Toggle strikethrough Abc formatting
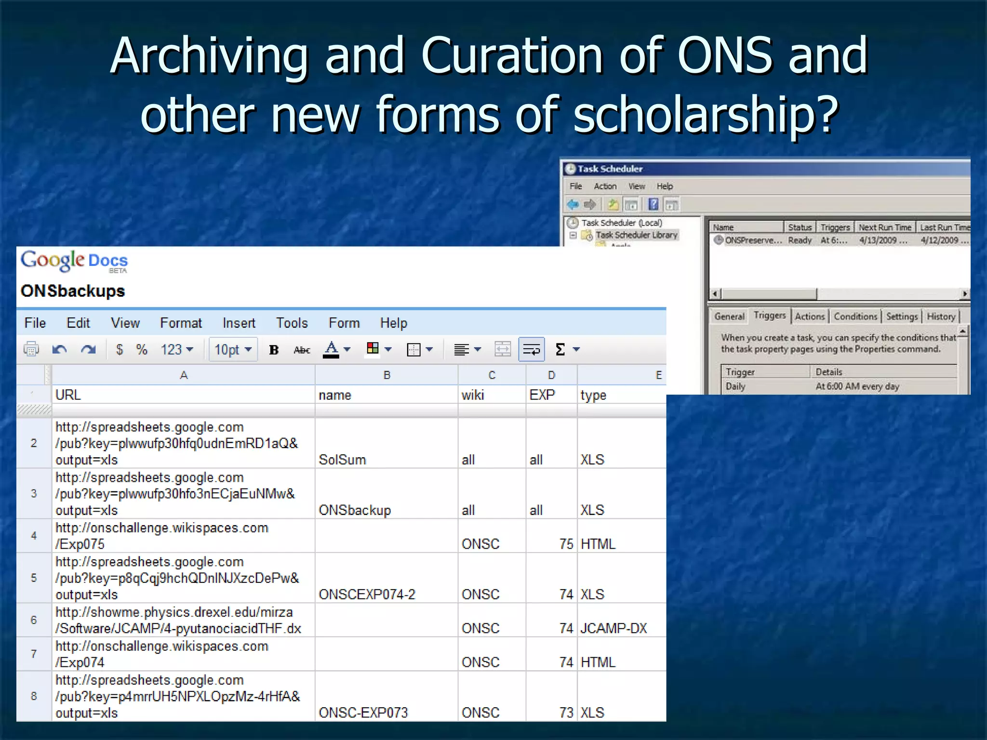This screenshot has height=740, width=987. coord(302,350)
